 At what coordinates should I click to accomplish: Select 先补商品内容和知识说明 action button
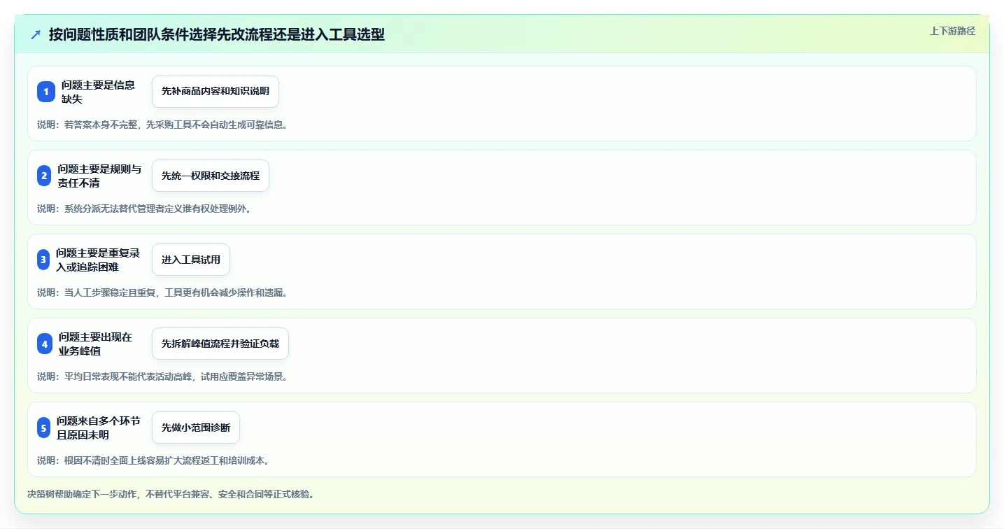coord(215,92)
